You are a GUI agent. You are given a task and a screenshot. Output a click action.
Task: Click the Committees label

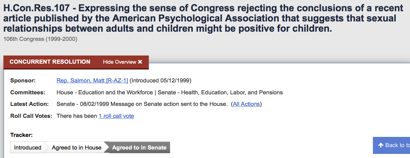pos(28,93)
